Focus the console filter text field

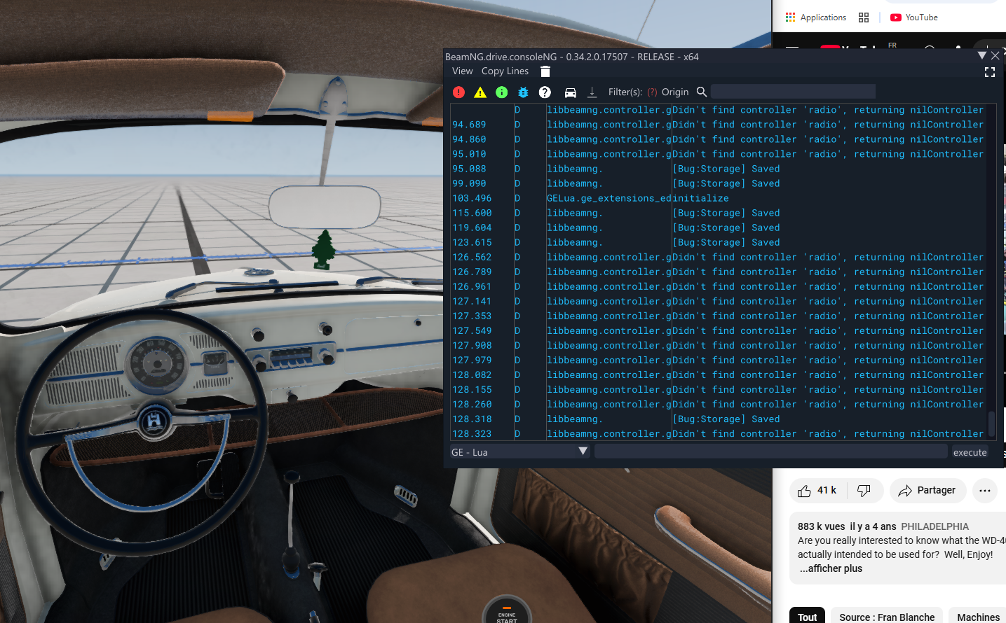(793, 92)
